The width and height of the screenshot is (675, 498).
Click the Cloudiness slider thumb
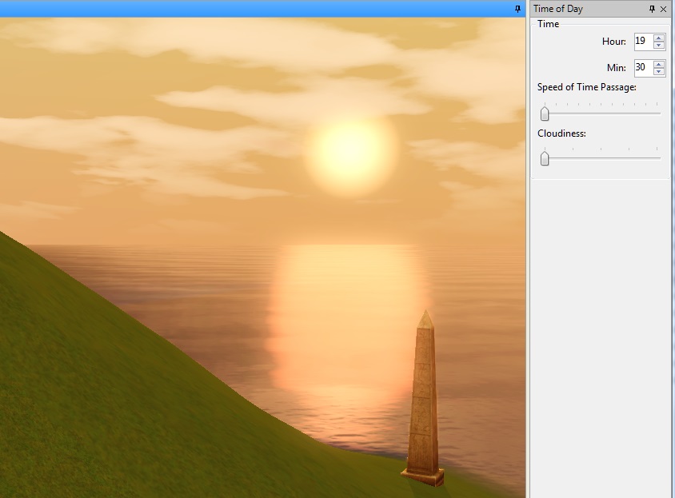pyautogui.click(x=545, y=158)
